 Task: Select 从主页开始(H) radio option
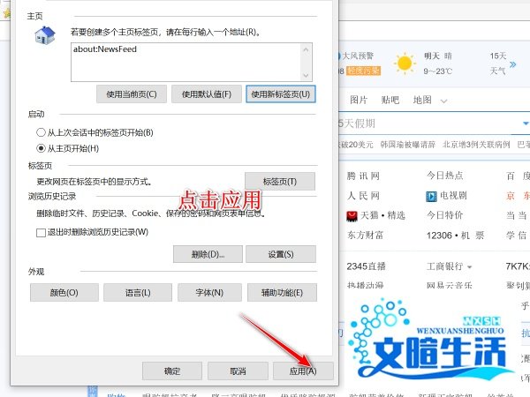[68, 148]
